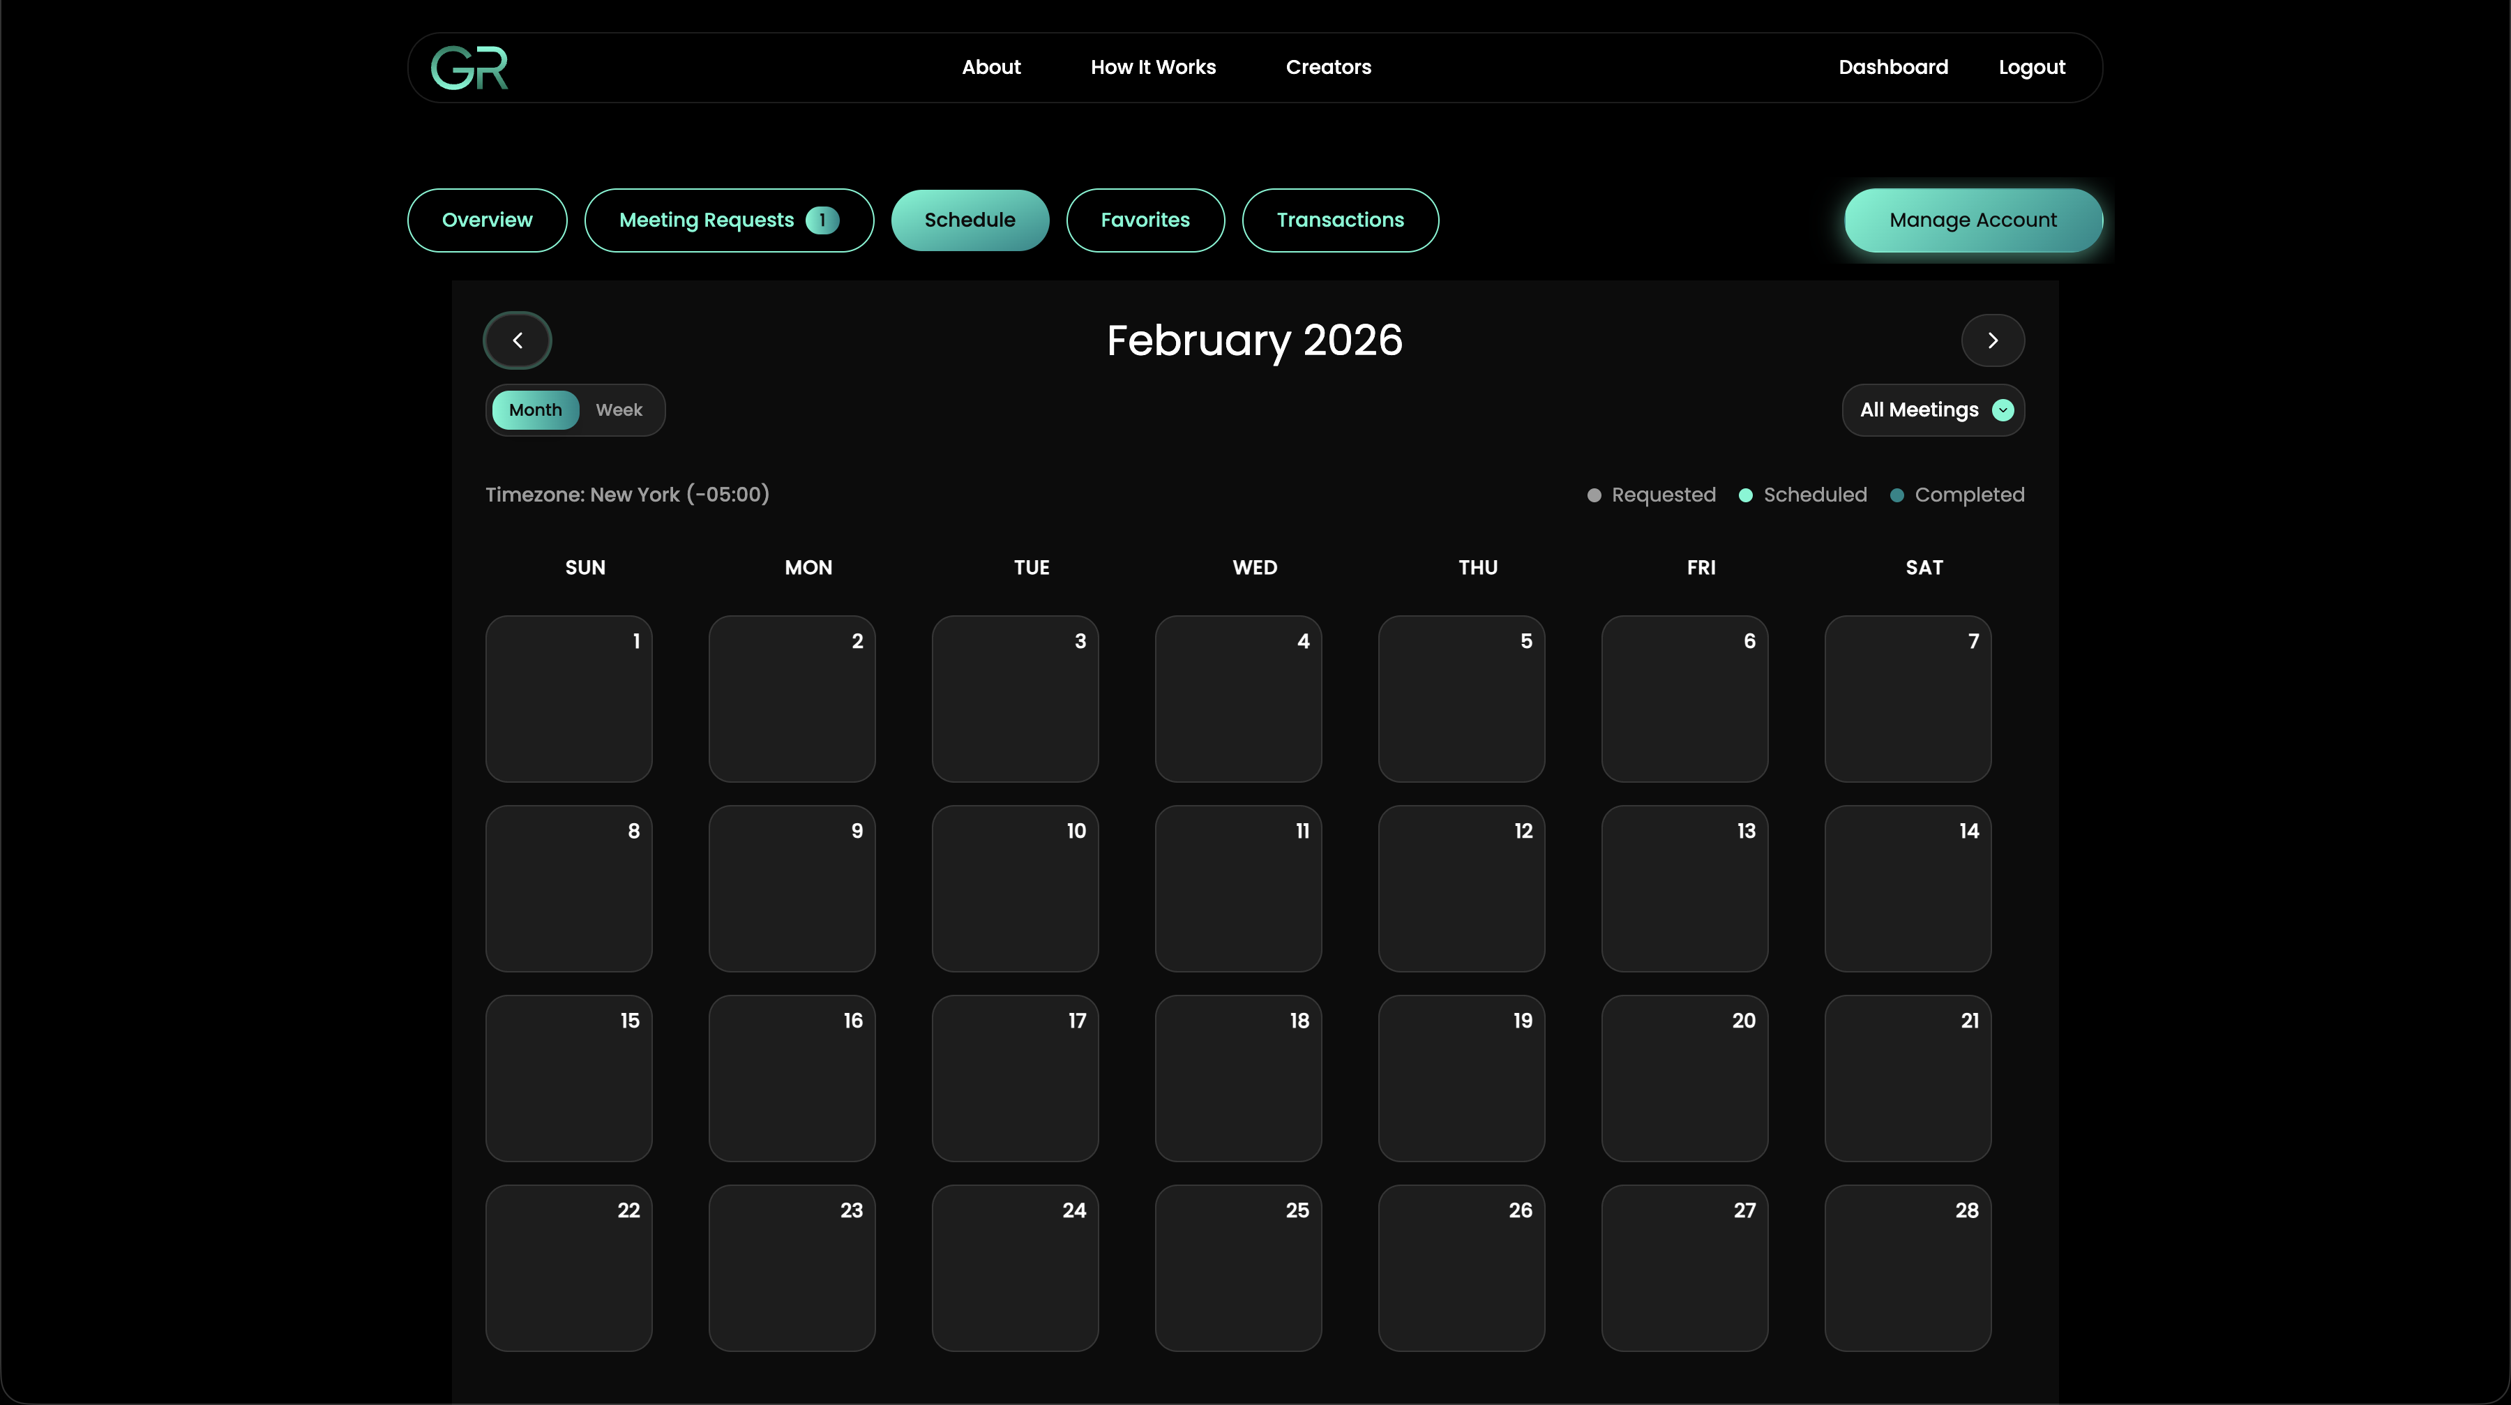Open the How It Works page
The height and width of the screenshot is (1405, 2511).
click(1153, 66)
